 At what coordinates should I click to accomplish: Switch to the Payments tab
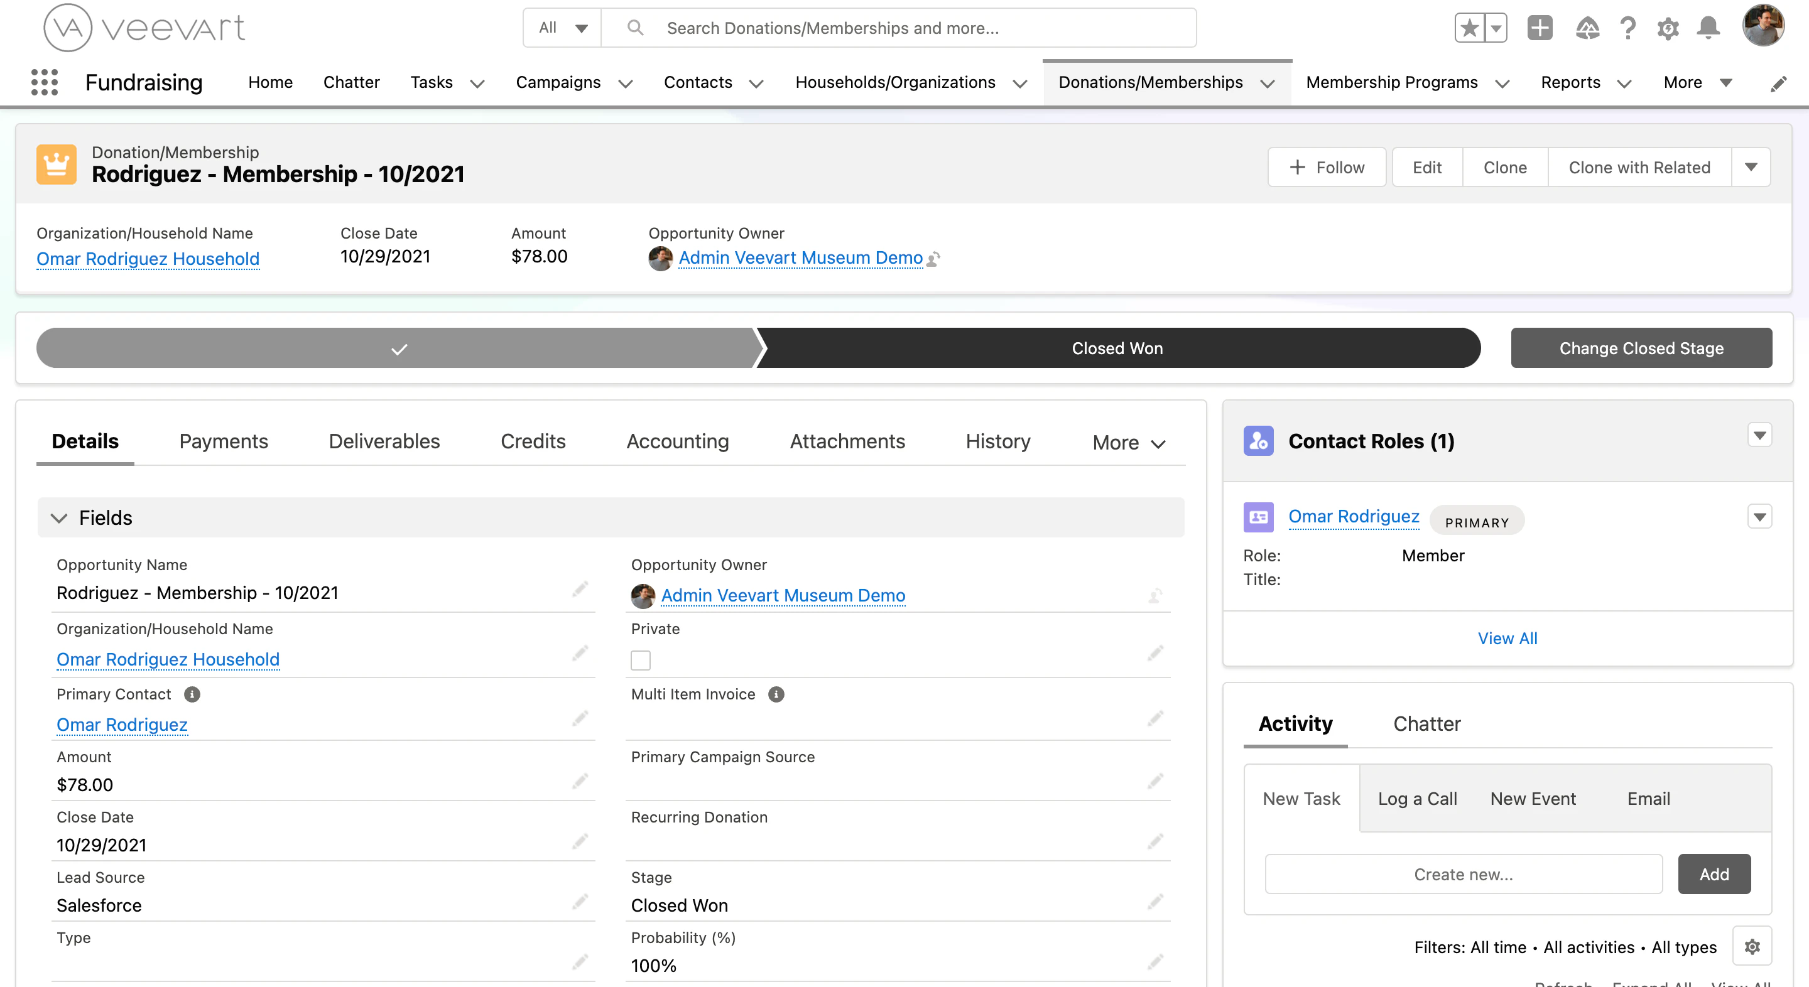pos(224,441)
